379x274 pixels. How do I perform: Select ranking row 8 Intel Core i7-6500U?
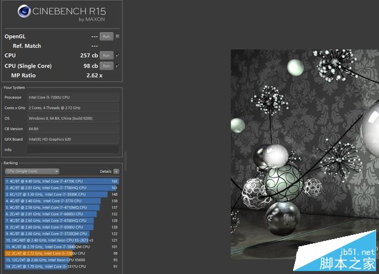pos(62,227)
